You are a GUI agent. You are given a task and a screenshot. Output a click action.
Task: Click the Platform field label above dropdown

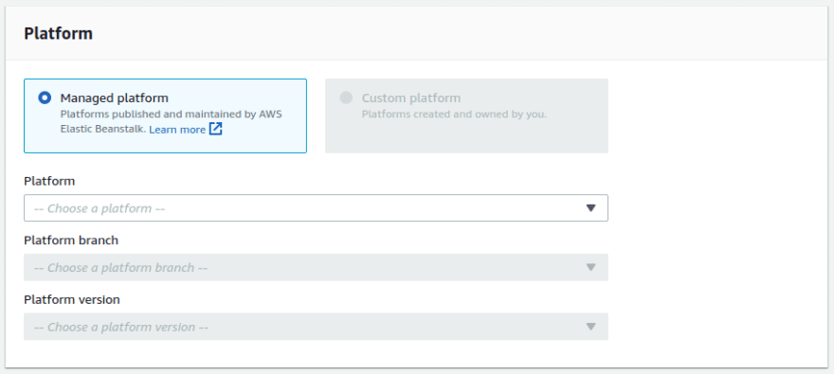(x=49, y=181)
